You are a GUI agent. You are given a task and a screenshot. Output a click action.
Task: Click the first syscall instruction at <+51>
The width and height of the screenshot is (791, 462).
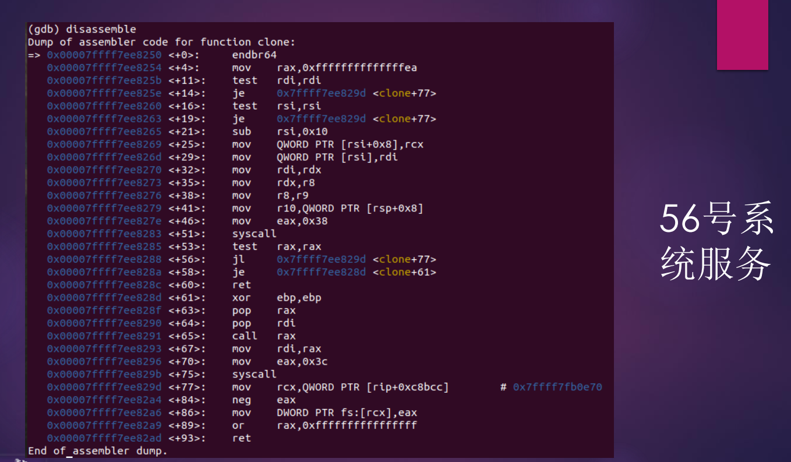254,234
